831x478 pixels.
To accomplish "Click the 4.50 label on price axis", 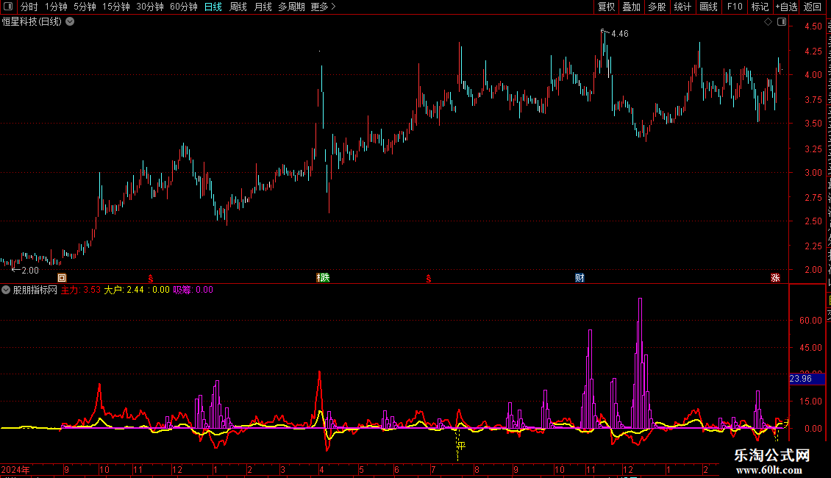I will pos(813,26).
